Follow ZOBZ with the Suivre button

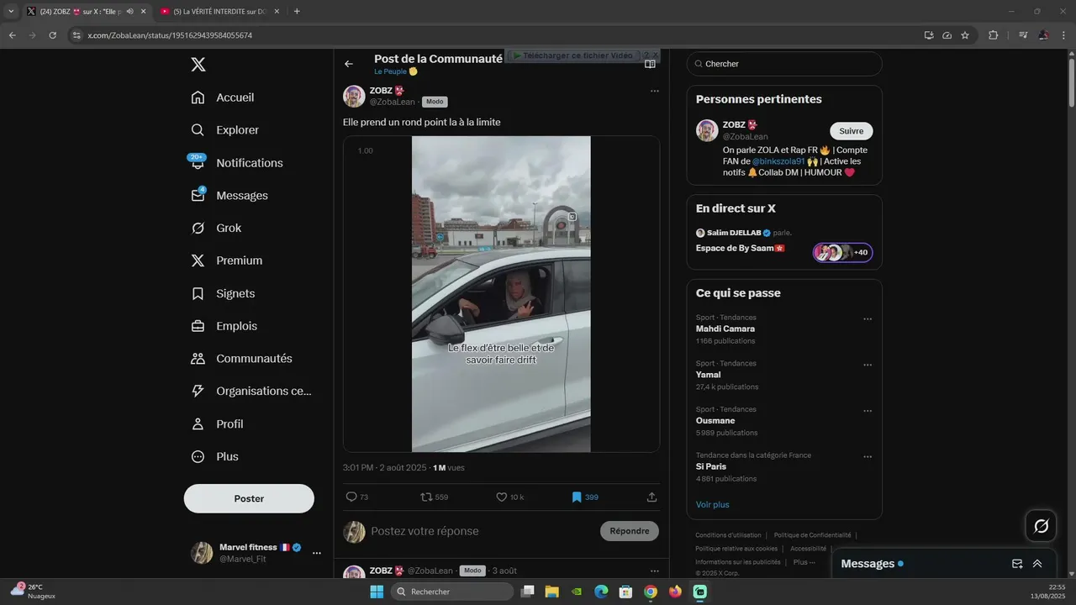coord(852,131)
